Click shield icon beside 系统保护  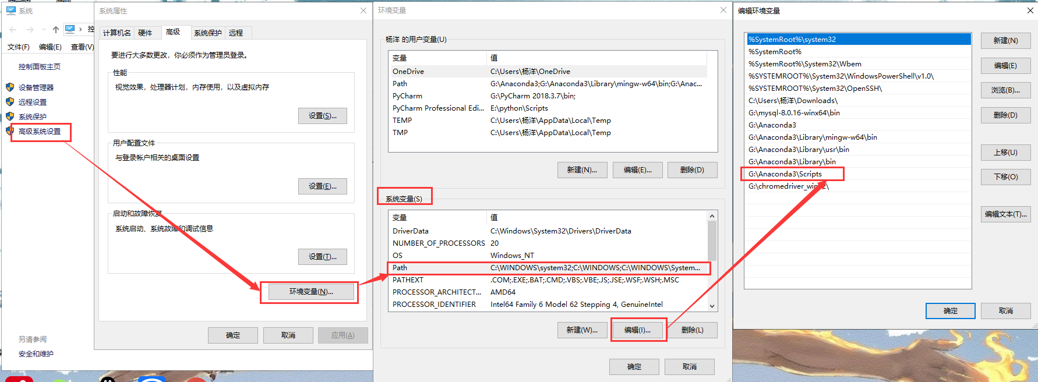[x=10, y=116]
